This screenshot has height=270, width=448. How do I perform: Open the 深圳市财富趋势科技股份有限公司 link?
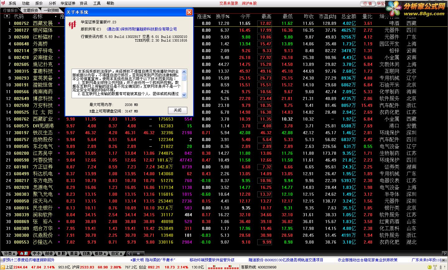click(x=142, y=29)
